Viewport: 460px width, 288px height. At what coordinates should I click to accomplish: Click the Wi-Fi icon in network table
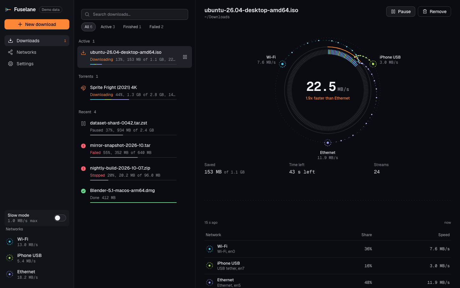[x=210, y=249]
